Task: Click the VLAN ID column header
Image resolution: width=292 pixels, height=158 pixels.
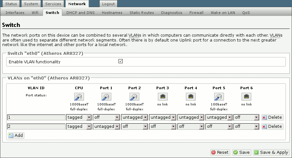Action: 36,88
